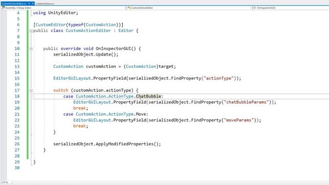Click line number 29 in the gutter
This screenshot has height=185, width=329.
point(17,162)
